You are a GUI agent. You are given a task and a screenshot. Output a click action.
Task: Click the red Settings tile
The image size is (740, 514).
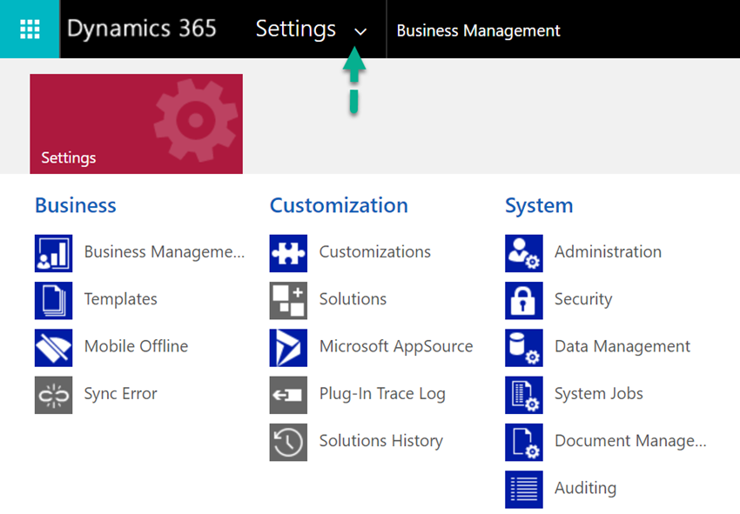coord(136,123)
